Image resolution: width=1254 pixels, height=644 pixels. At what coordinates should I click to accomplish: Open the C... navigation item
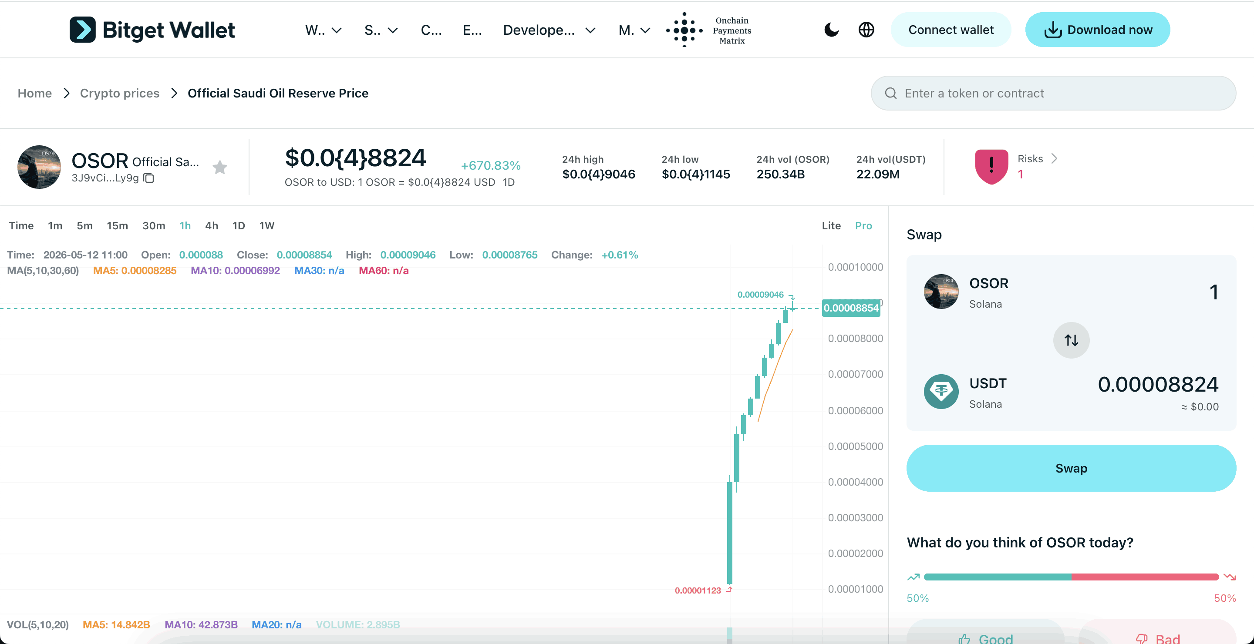point(431,30)
